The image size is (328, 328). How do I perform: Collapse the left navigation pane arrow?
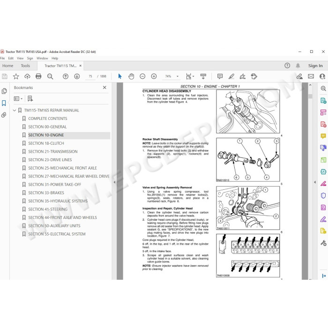point(114,182)
